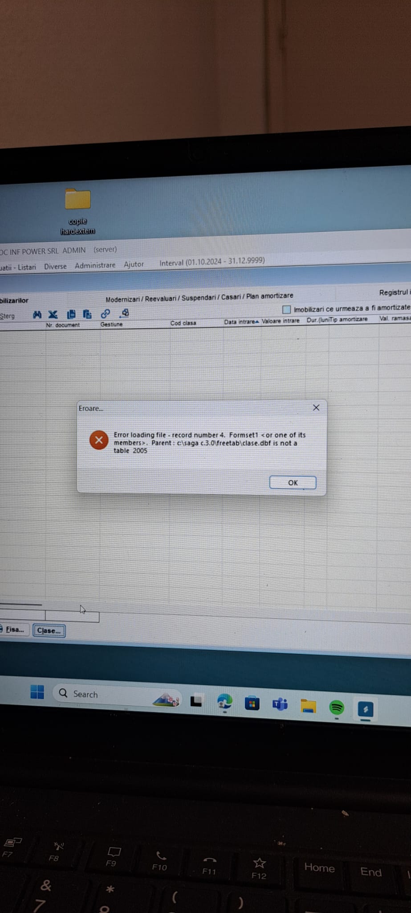
Task: Click the red error icon in dialog
Action: point(99,440)
